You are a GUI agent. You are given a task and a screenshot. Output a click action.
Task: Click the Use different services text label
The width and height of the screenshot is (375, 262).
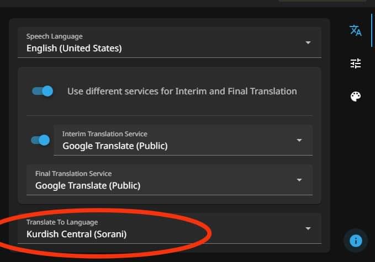(x=182, y=91)
